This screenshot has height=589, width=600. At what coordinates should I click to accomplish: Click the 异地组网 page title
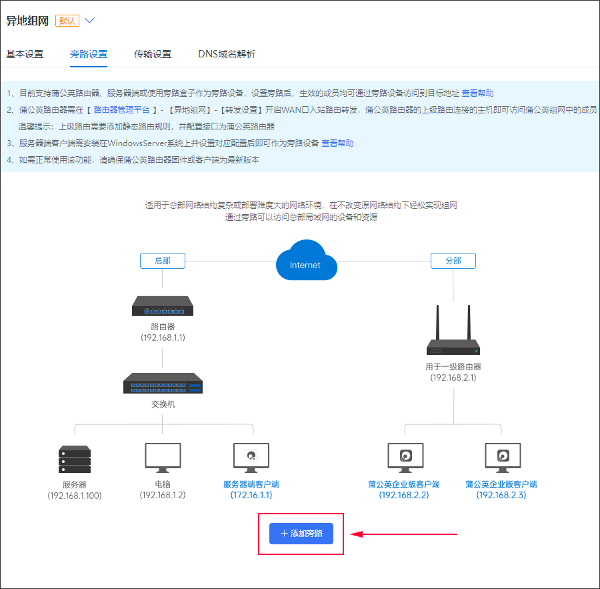[27, 21]
